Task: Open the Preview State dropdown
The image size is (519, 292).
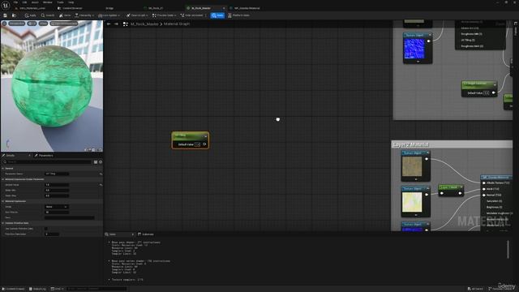Action: [164, 15]
